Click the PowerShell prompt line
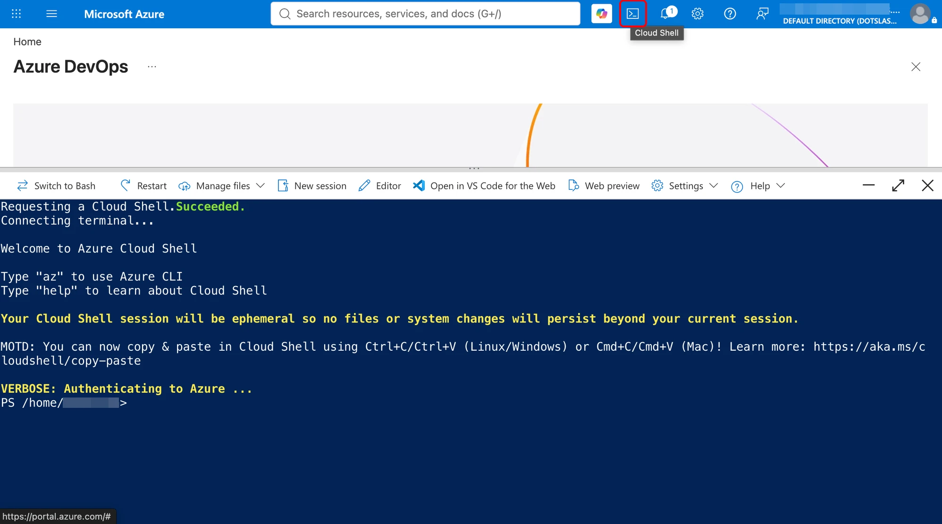Viewport: 942px width, 524px height. [x=64, y=403]
